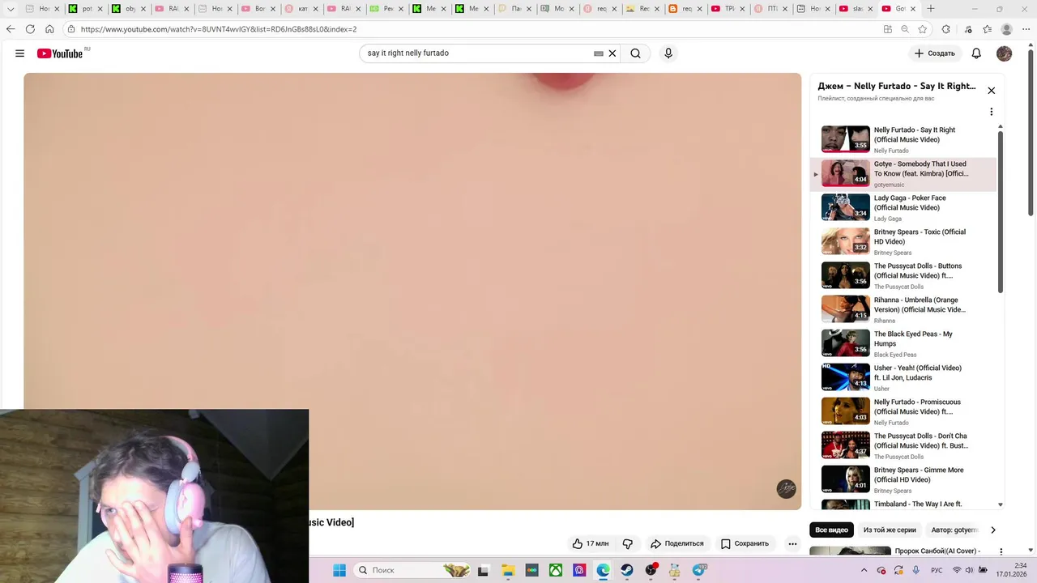1037x583 pixels.
Task: Reload the page with the refresh button
Action: click(x=30, y=29)
